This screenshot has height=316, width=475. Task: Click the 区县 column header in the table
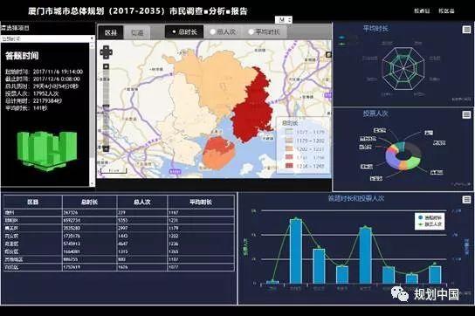(32, 202)
